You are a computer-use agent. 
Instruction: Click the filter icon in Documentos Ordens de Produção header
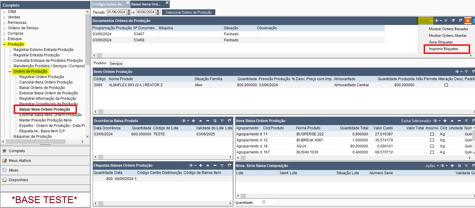pyautogui.click(x=446, y=21)
